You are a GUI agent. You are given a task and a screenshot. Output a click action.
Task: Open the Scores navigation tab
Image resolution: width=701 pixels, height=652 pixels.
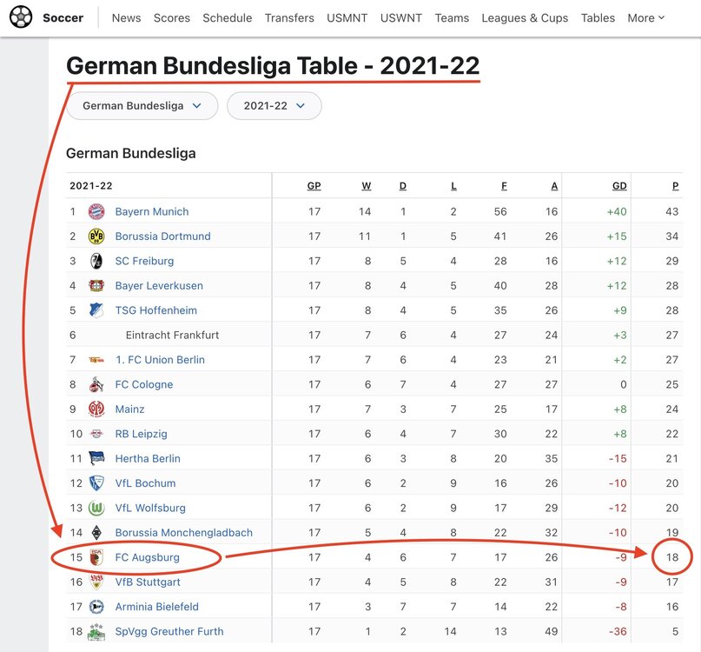[172, 17]
